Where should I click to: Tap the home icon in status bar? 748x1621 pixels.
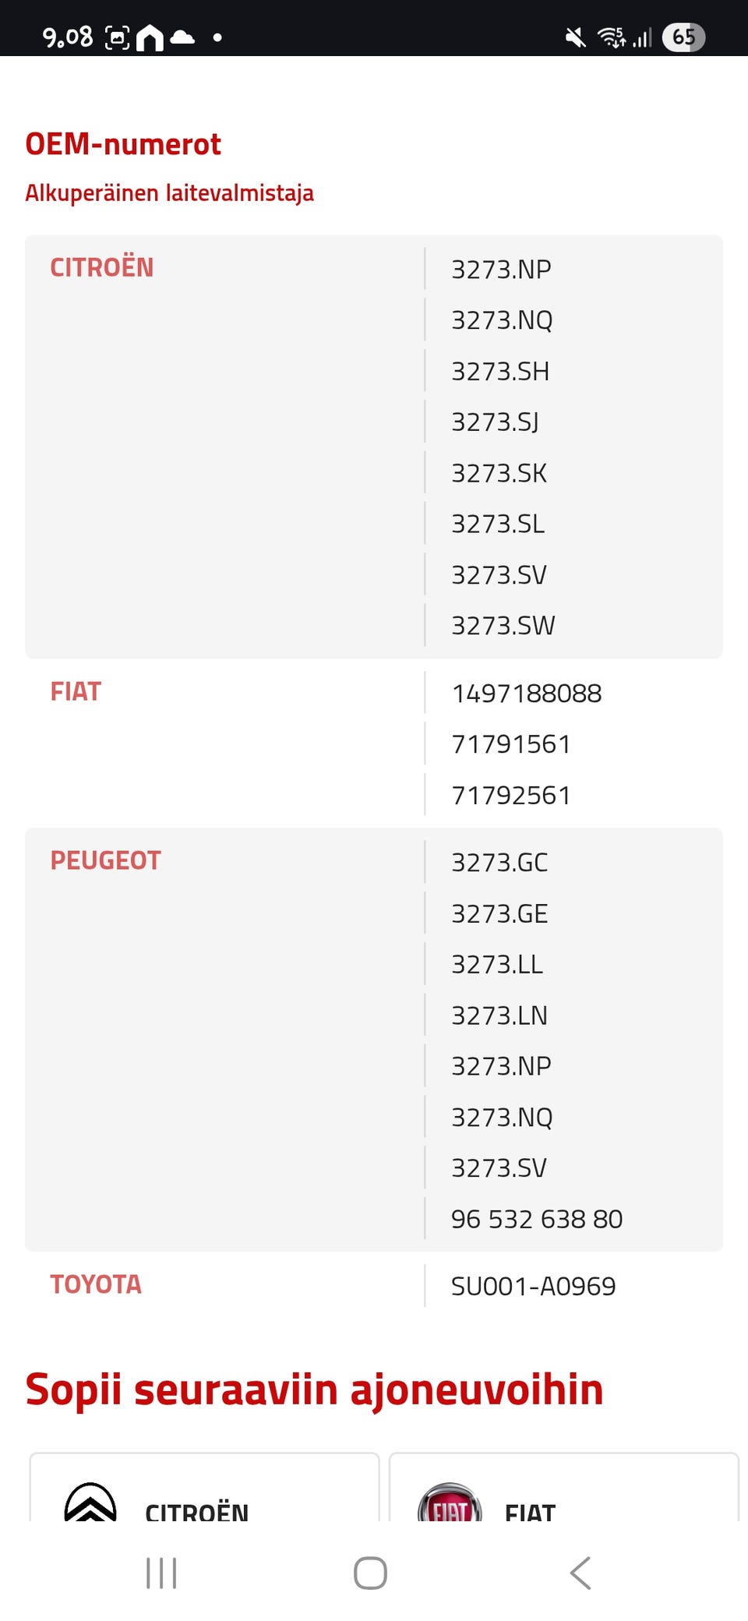pos(150,37)
